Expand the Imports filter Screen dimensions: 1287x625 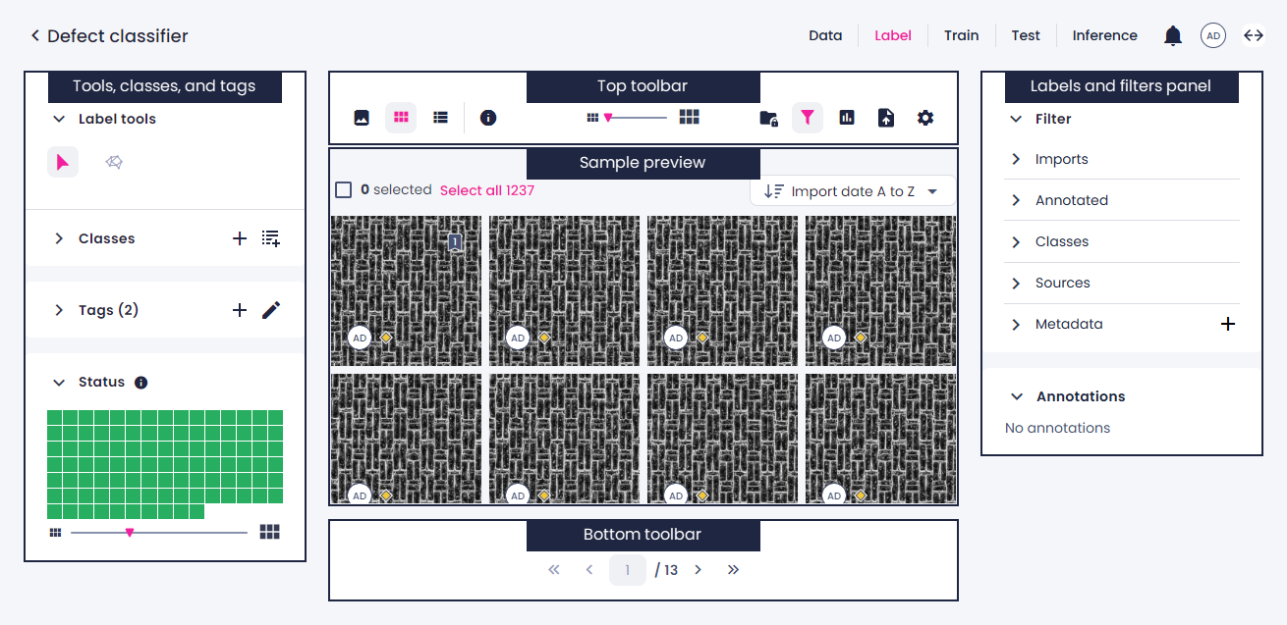(x=1017, y=159)
